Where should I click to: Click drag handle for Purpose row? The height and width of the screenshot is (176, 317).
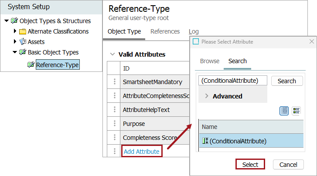click(x=115, y=124)
